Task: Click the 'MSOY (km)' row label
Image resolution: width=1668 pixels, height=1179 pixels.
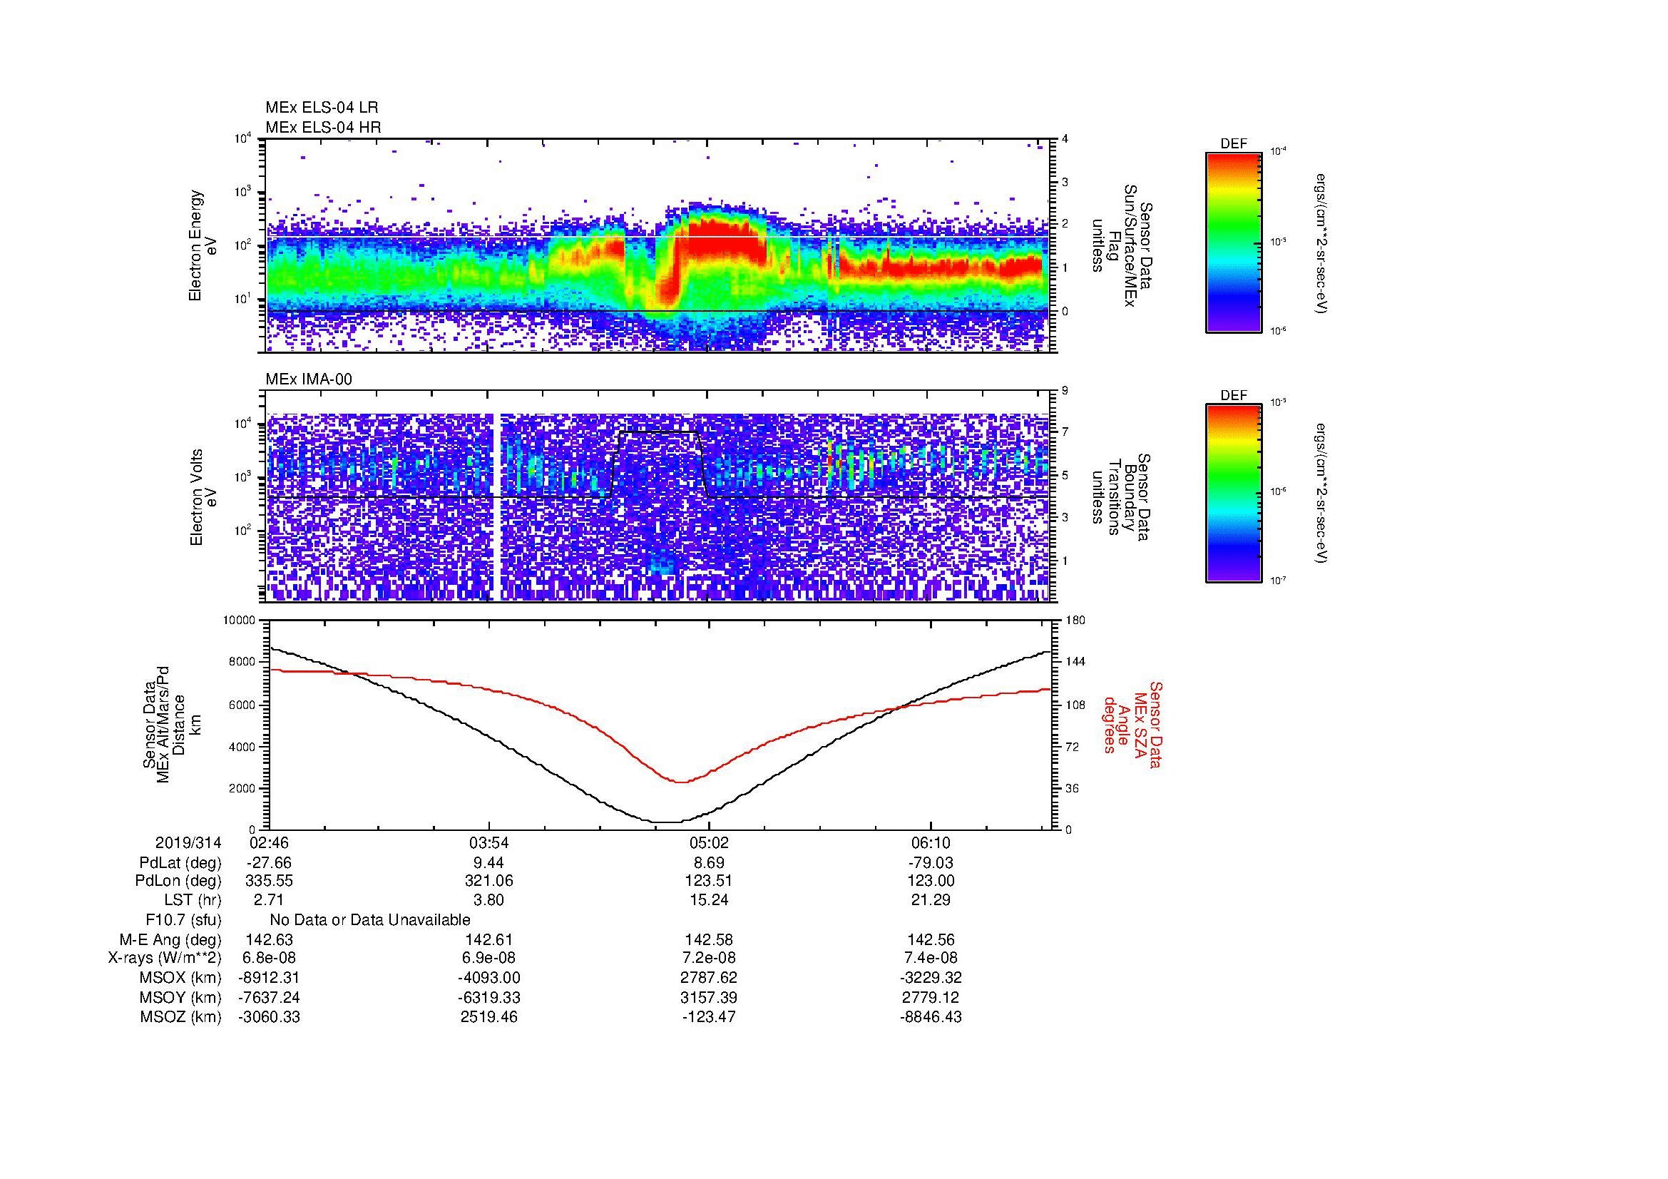Action: 181,997
